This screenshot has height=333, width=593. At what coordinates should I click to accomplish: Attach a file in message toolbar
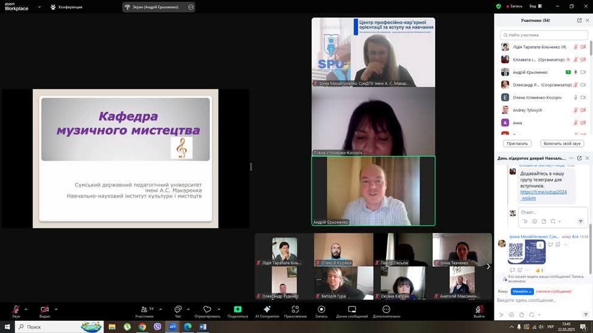click(522, 315)
